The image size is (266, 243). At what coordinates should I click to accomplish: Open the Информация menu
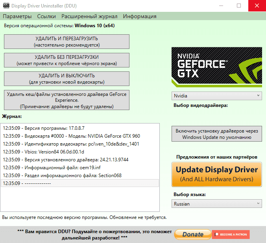click(x=140, y=16)
